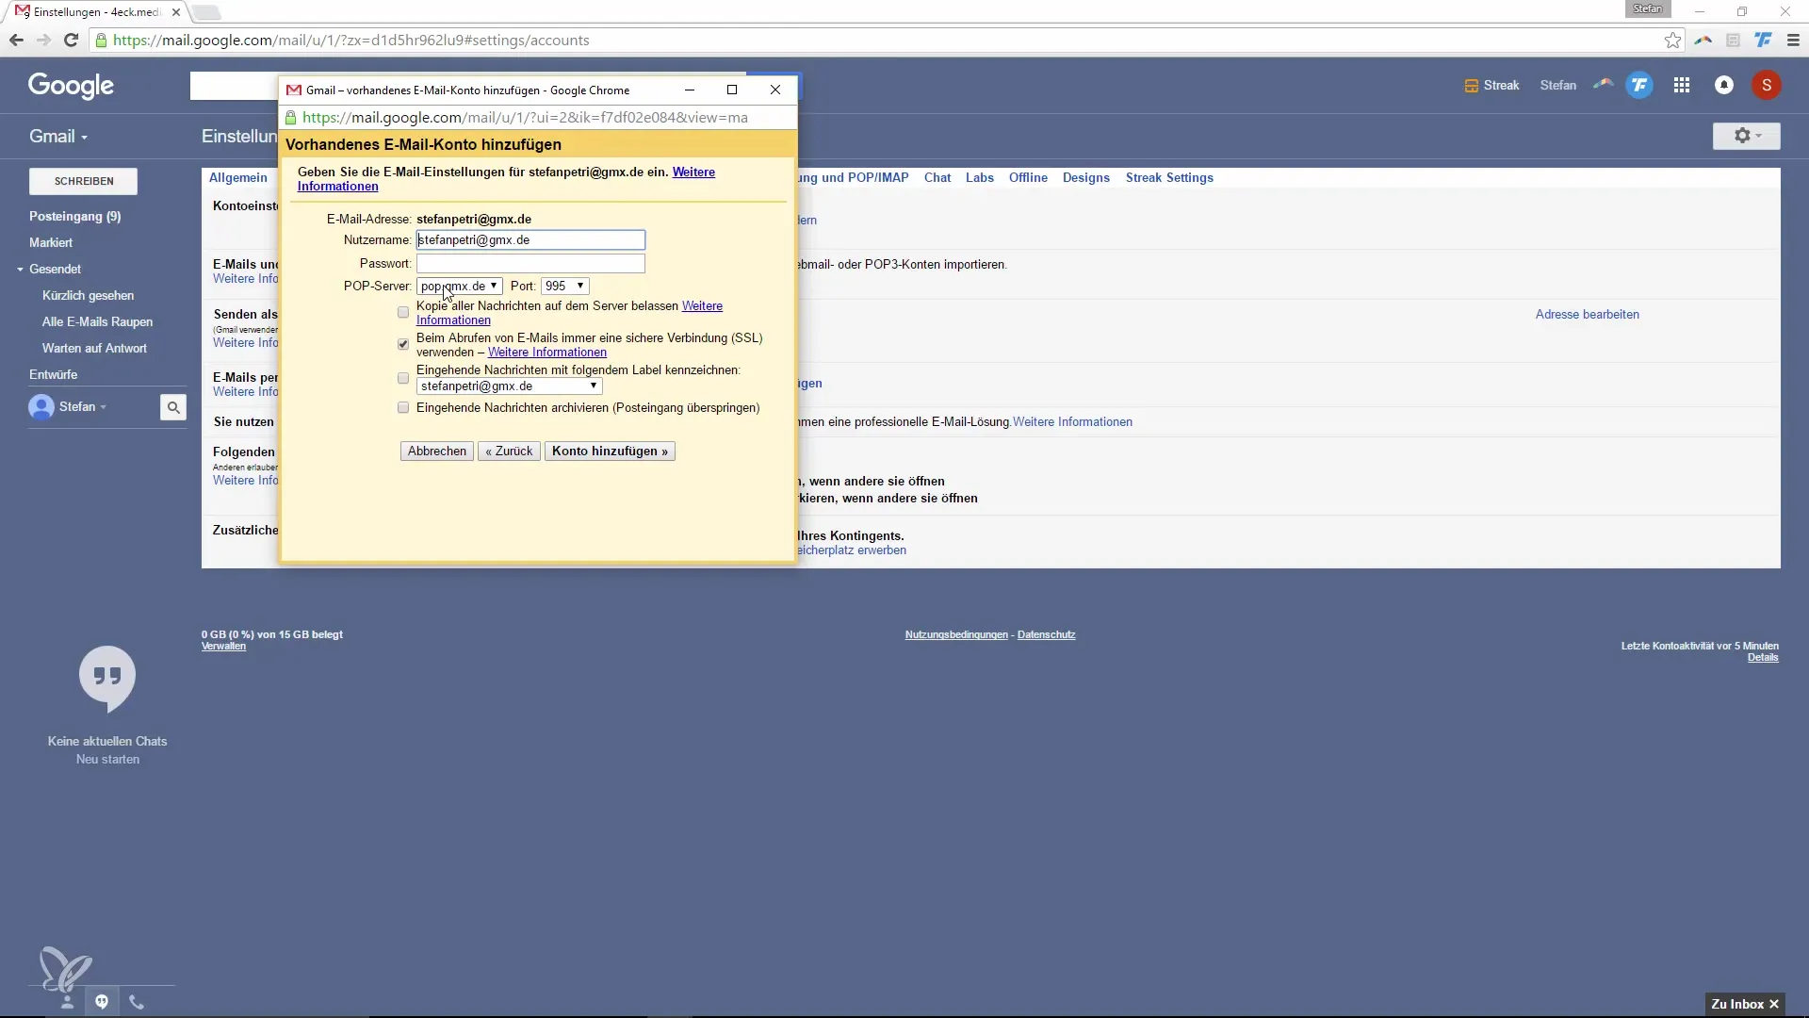Click the Nutzername input field

click(530, 240)
